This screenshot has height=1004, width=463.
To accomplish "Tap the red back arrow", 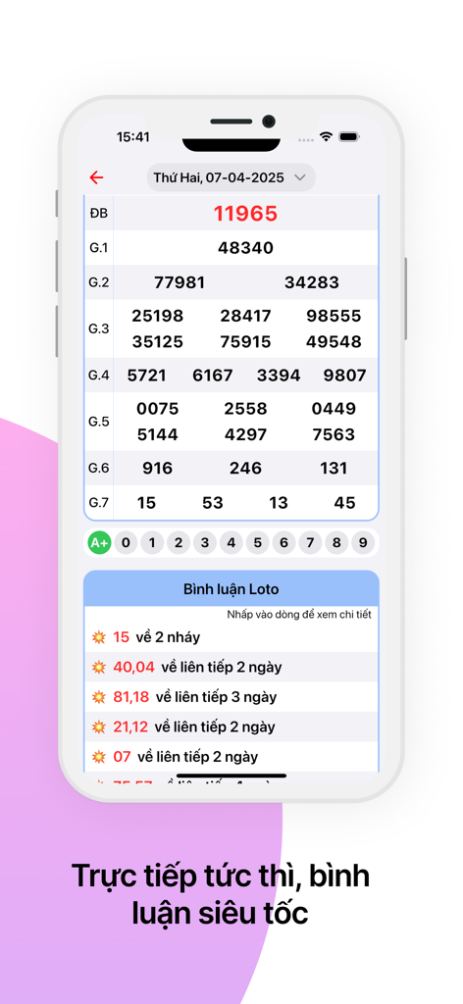I will (x=96, y=178).
